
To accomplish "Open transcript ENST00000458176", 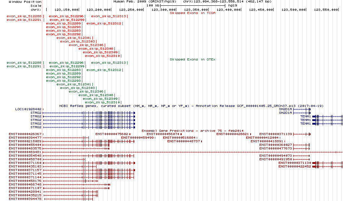I will tap(25, 181).
